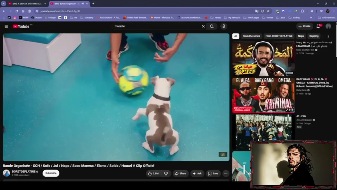
Task: Select the 'Naps' filter chip
Action: point(301,36)
